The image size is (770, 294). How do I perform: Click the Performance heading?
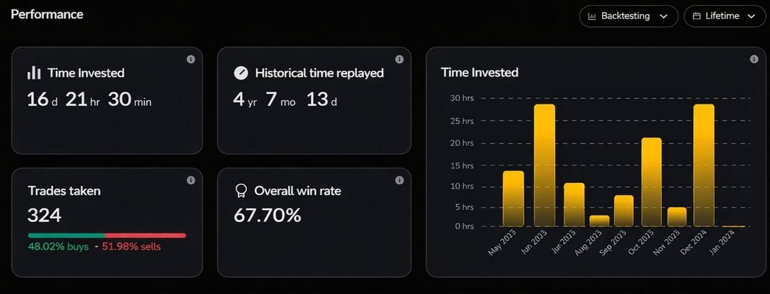(x=47, y=15)
